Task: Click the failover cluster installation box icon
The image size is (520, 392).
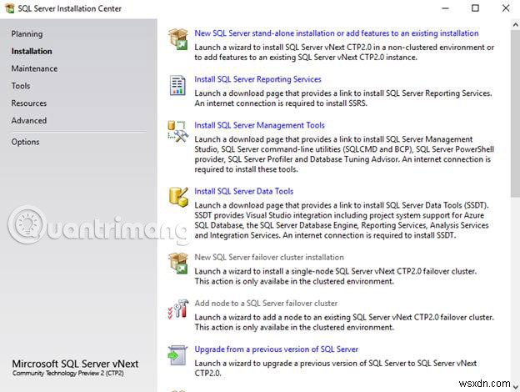Action: pos(178,263)
